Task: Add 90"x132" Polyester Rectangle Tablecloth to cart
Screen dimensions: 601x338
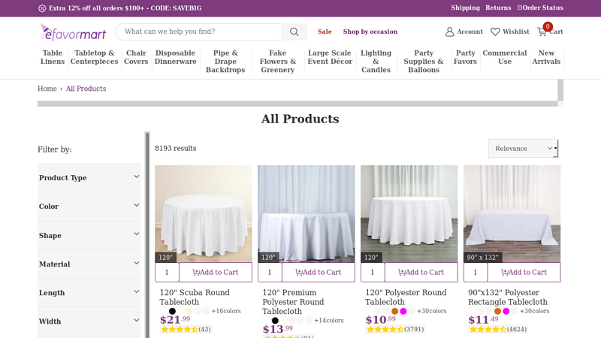Action: [x=524, y=272]
